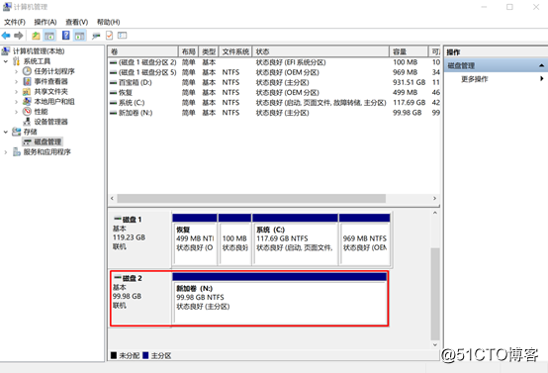Collapse the 系统工具 node arrow
The width and height of the screenshot is (548, 373).
(x=6, y=61)
